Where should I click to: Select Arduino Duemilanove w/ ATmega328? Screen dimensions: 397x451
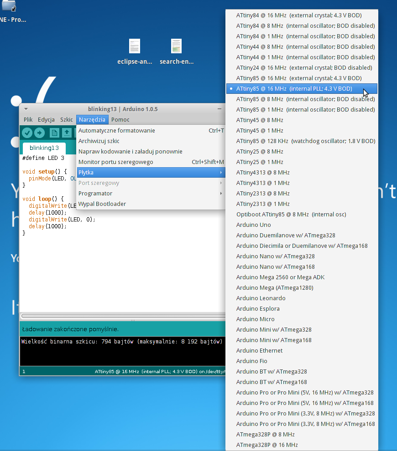[302, 235]
